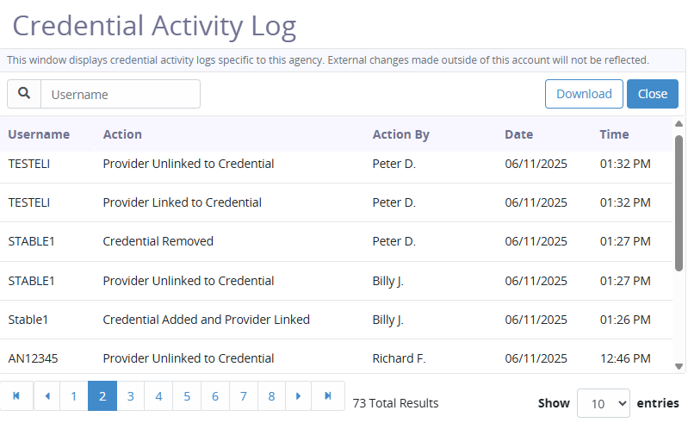Open the entries per page dropdown

click(603, 403)
